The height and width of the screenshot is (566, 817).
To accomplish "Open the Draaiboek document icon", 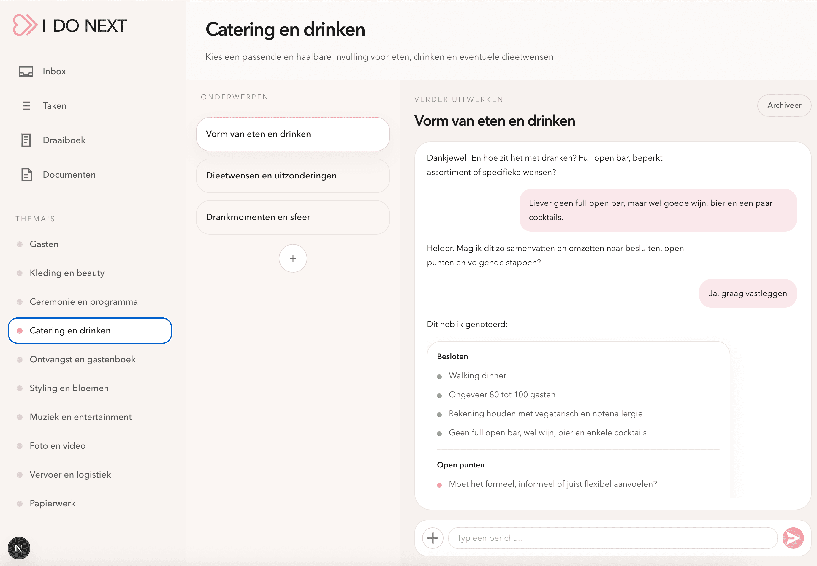I will coord(27,140).
